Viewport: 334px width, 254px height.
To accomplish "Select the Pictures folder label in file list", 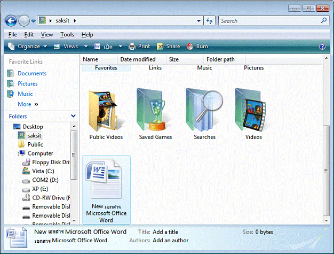I will coord(253,68).
